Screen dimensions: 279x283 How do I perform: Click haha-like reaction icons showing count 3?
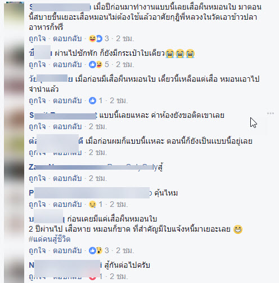pos(96,38)
